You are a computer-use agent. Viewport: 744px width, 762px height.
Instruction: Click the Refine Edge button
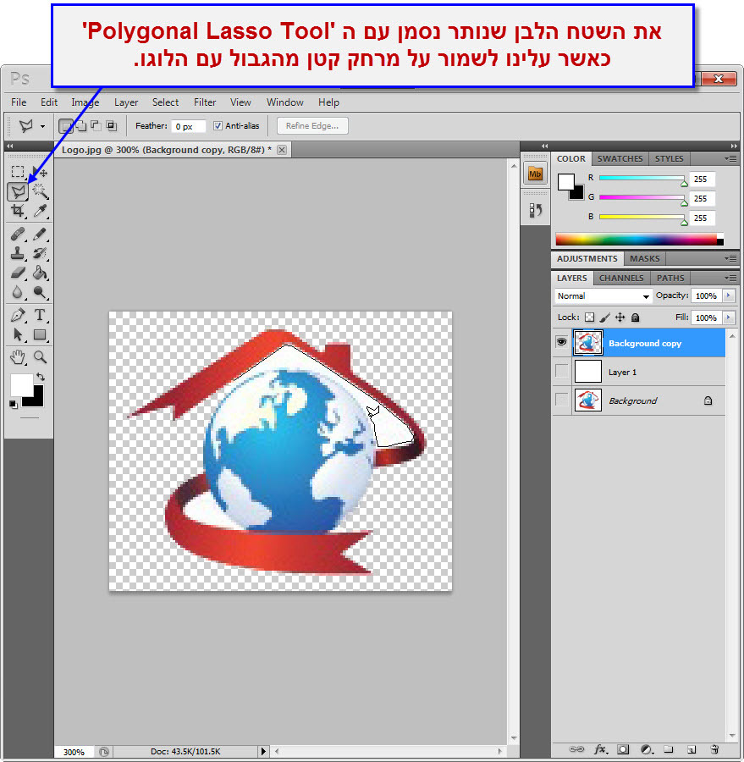click(311, 126)
